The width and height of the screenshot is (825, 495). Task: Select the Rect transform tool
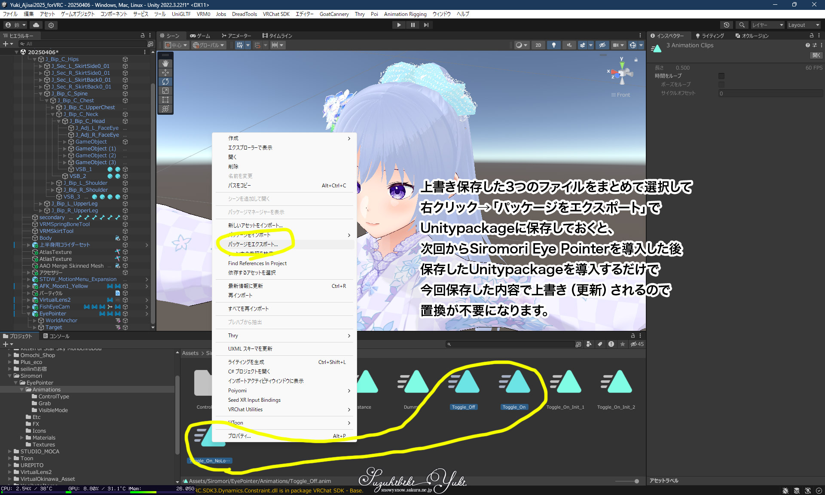[x=165, y=100]
